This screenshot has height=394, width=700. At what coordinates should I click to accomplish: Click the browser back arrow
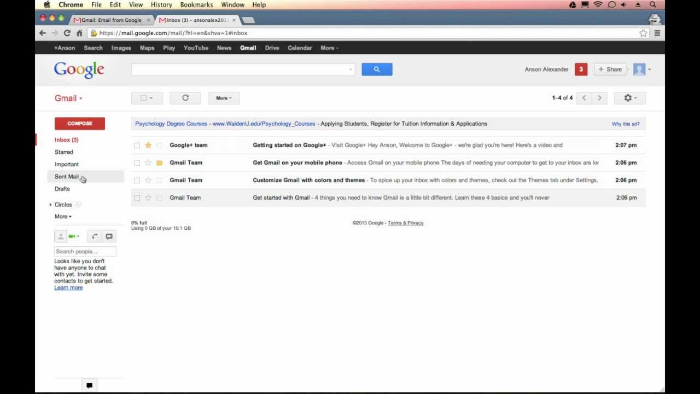(43, 33)
